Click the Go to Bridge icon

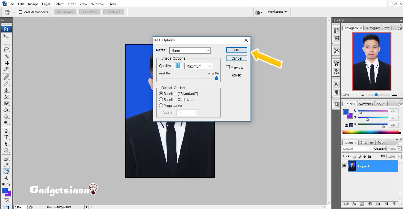(x=259, y=12)
